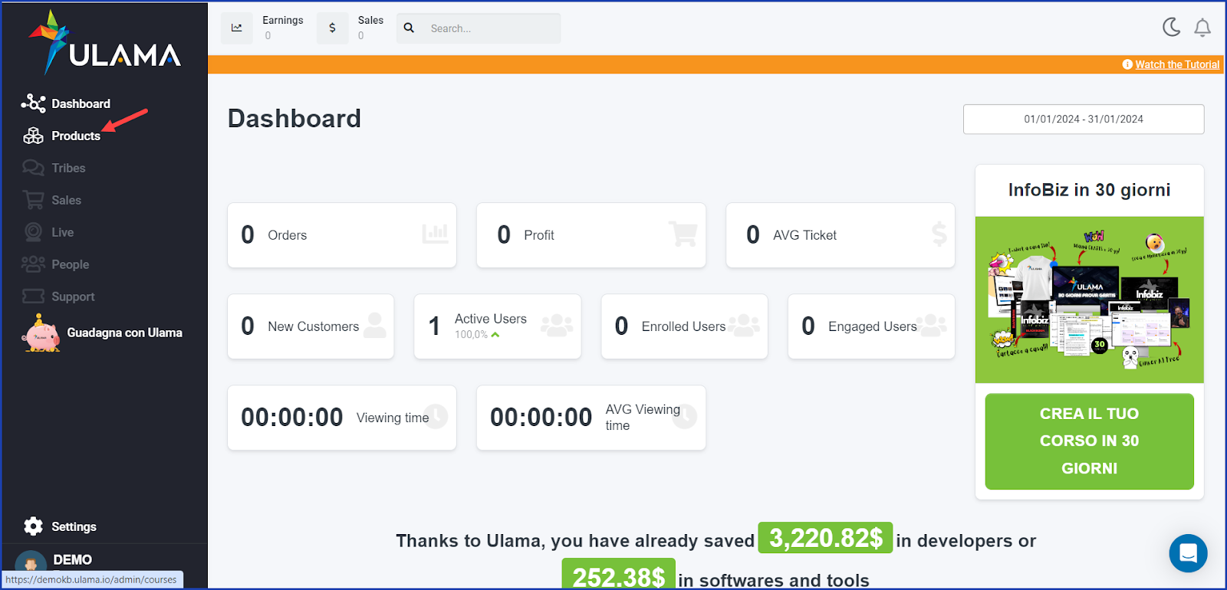Click the clock icon in Viewing time card

click(436, 416)
